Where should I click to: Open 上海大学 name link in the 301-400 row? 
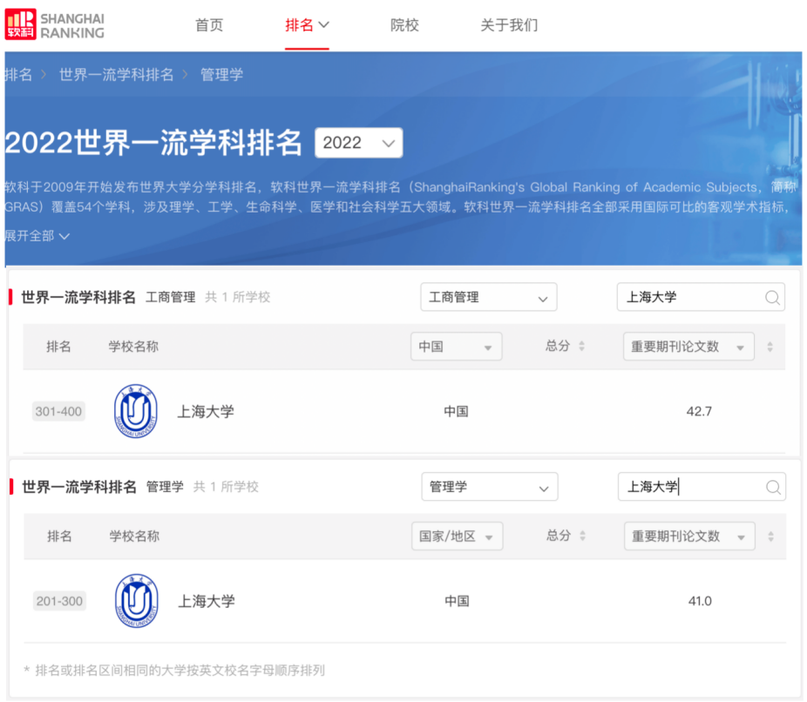(206, 411)
